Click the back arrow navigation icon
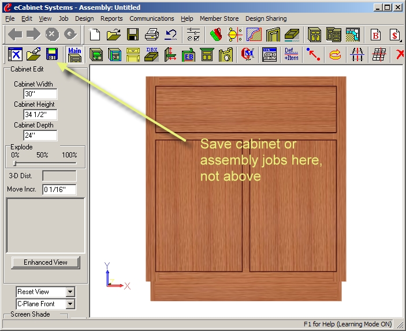The height and width of the screenshot is (331, 406). [15, 35]
